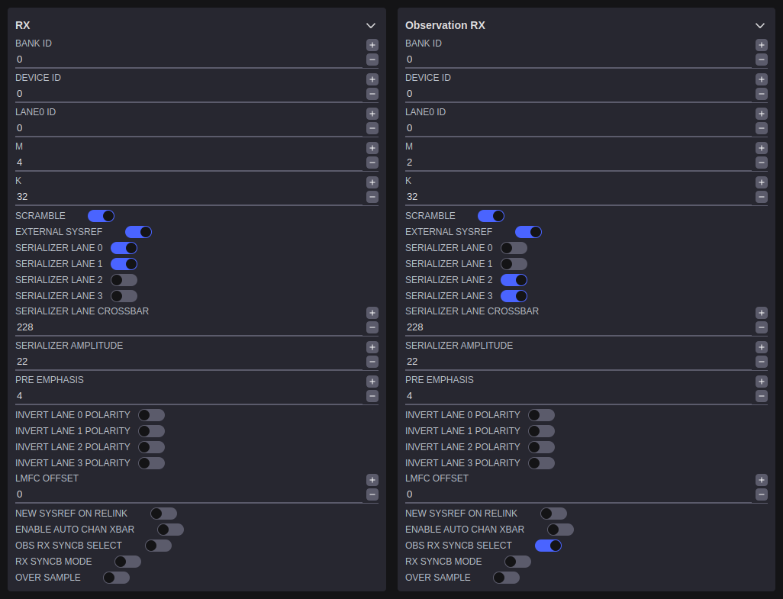Enable RX ENABLE AUTO CHAN XBAR

pos(170,530)
